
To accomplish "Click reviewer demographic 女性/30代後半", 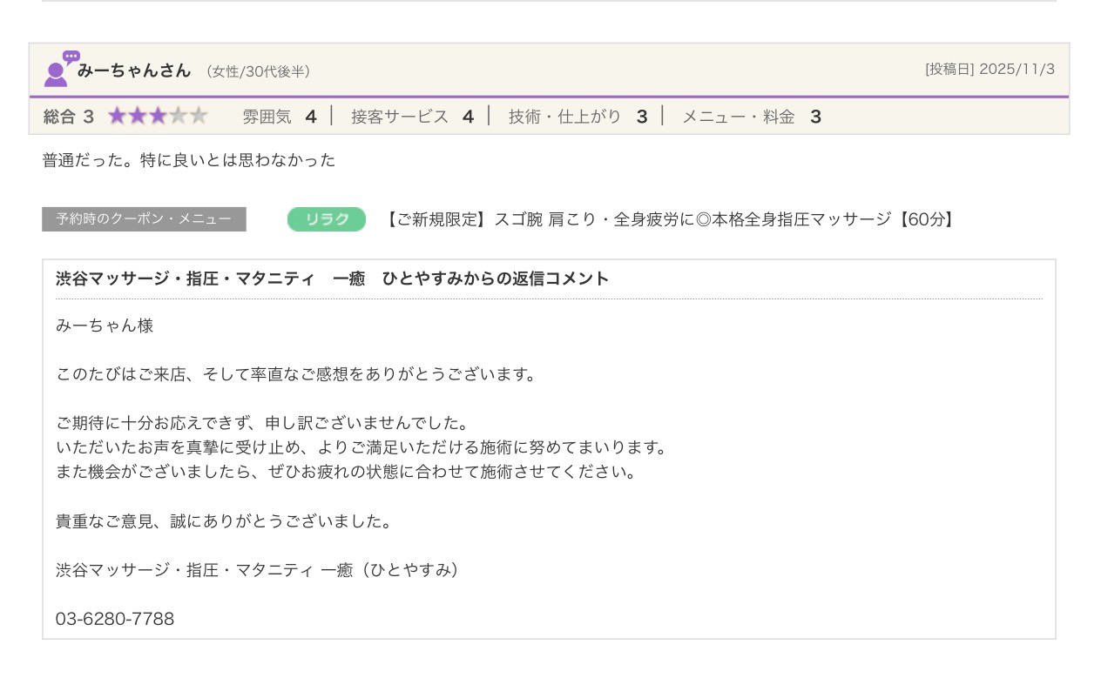I will pyautogui.click(x=258, y=71).
